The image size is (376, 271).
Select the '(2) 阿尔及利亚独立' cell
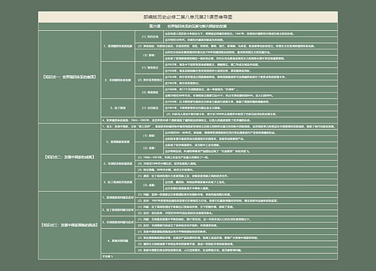coord(150,80)
